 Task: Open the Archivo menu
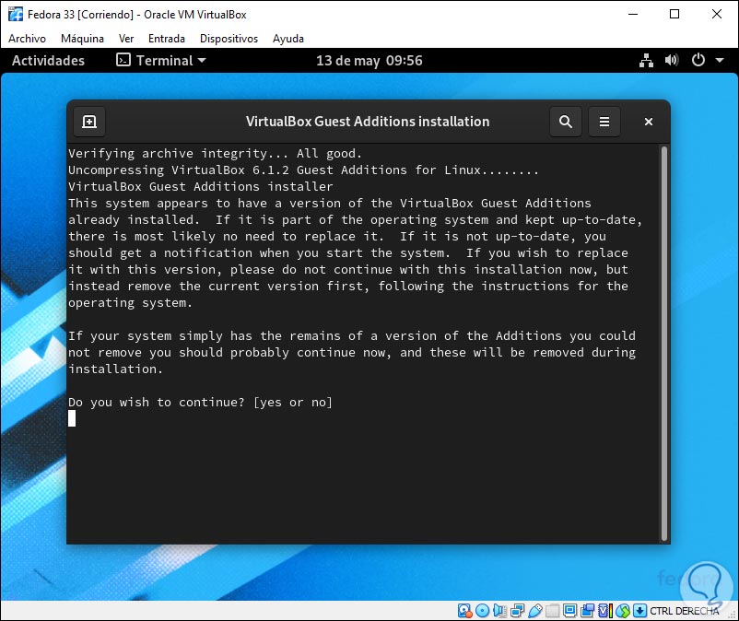tap(27, 39)
